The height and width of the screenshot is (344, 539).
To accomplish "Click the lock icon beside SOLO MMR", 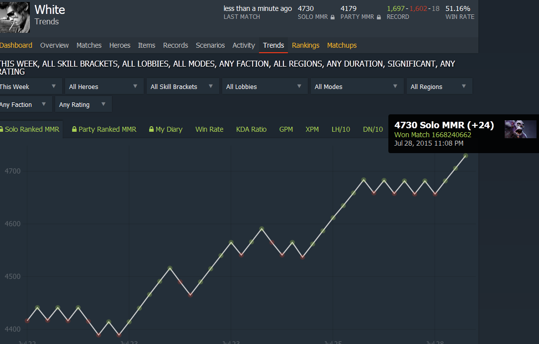I will click(333, 17).
